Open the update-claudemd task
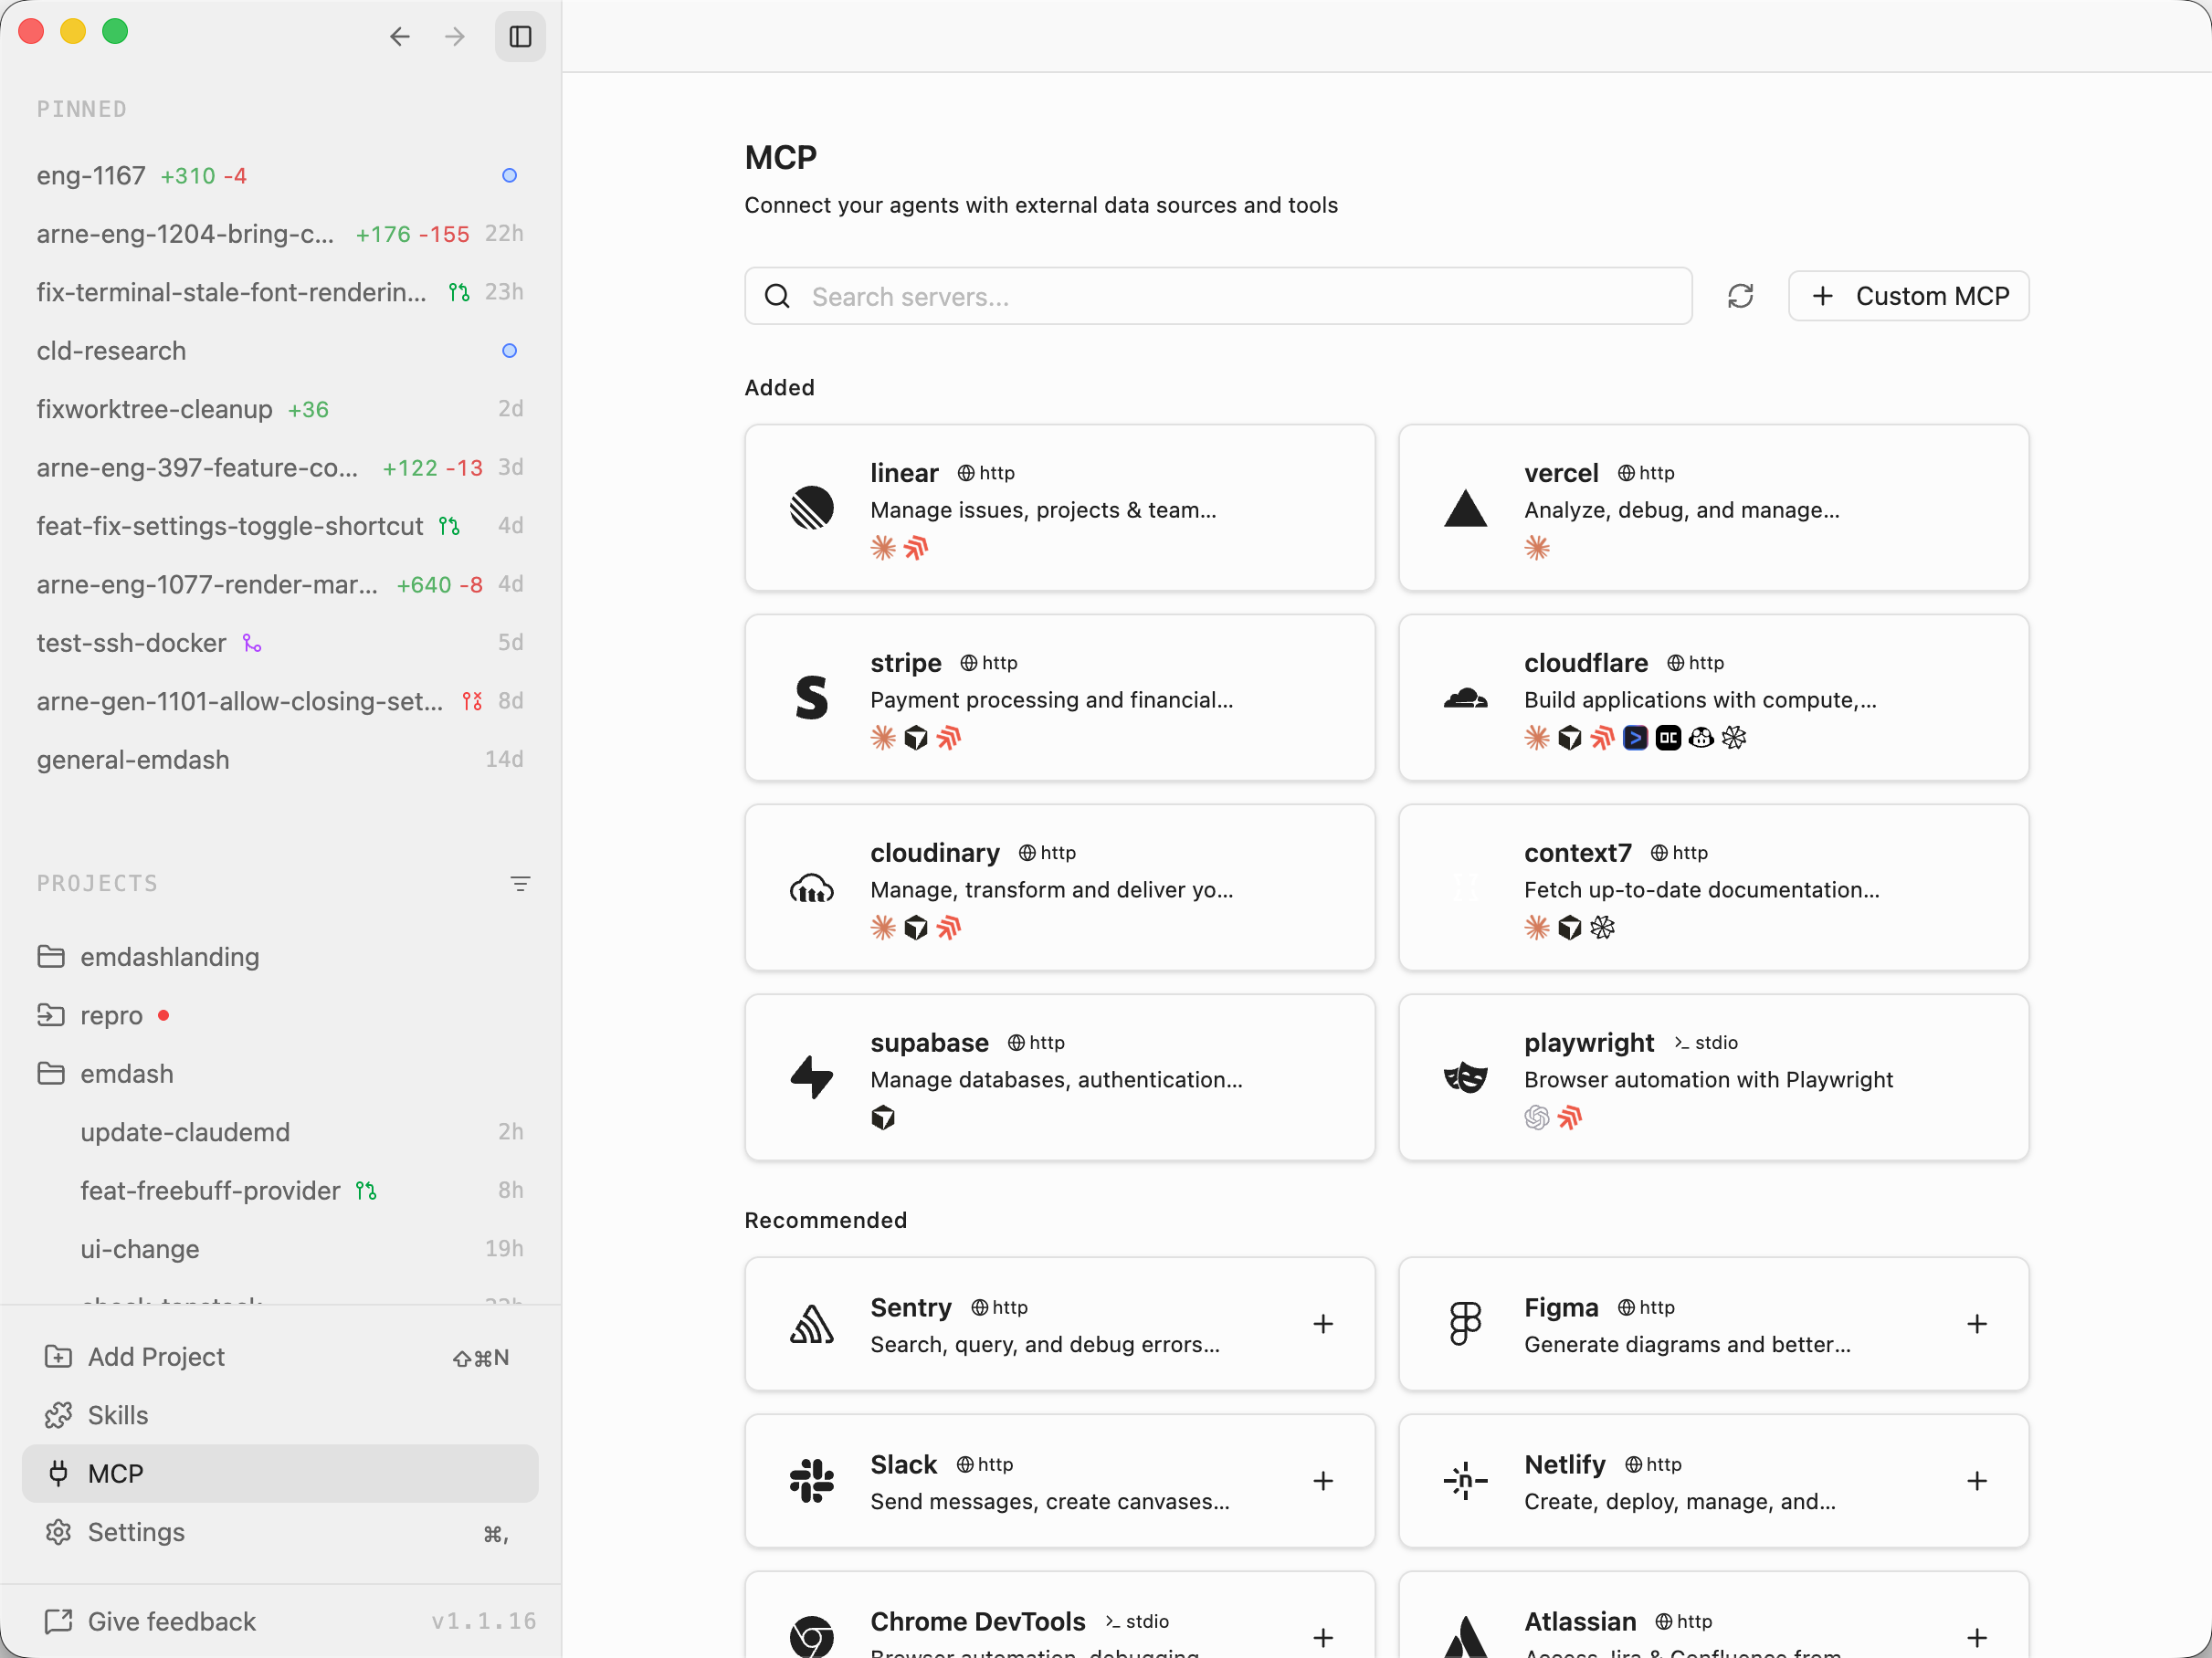The height and width of the screenshot is (1658, 2212). point(280,1131)
